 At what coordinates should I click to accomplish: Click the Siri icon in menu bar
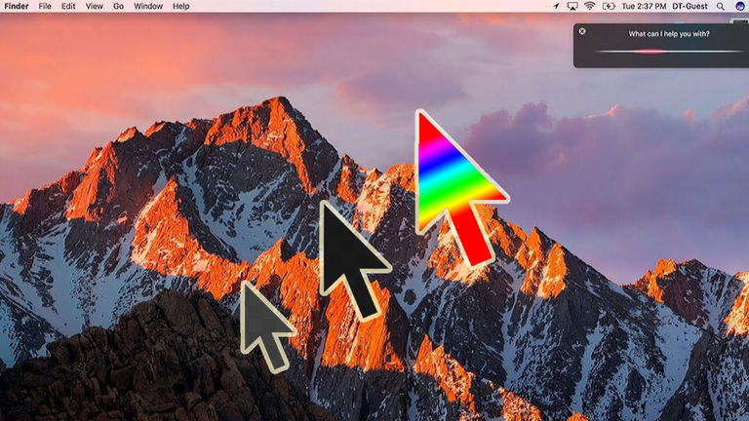[x=740, y=6]
